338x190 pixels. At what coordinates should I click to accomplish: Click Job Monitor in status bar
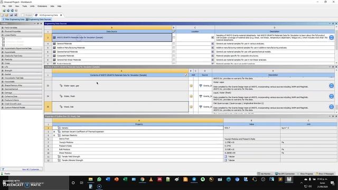[265, 174]
